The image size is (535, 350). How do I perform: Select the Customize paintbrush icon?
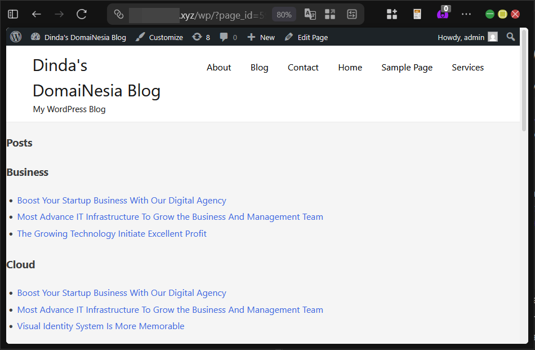click(140, 37)
